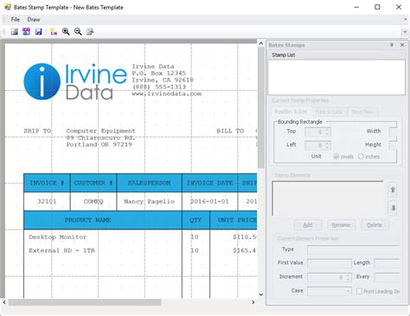This screenshot has height=316, width=410.
Task: Open the File menu
Action: (16, 19)
